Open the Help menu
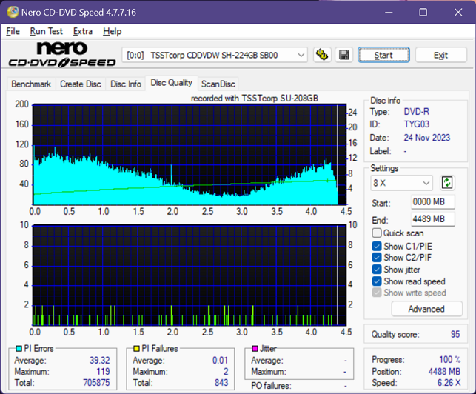The width and height of the screenshot is (476, 394). click(112, 31)
